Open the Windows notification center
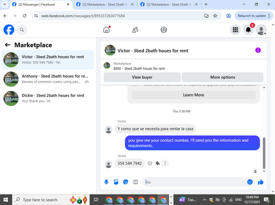The image size is (275, 205). [266, 200]
